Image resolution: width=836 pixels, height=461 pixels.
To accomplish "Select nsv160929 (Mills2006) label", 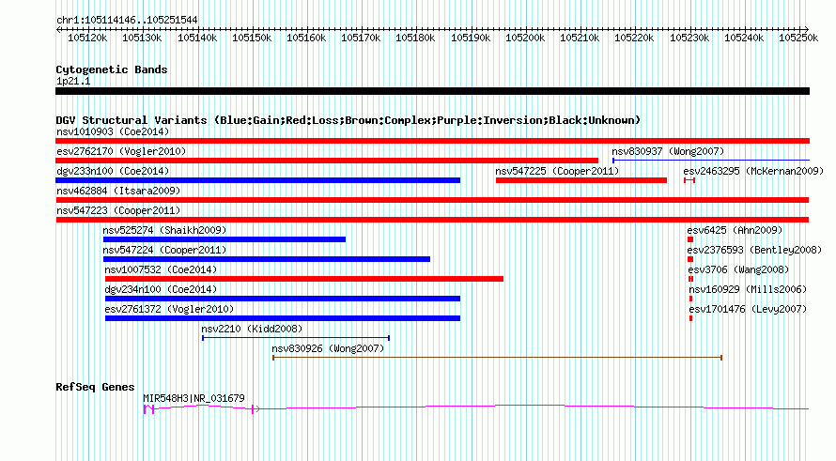I will point(748,289).
